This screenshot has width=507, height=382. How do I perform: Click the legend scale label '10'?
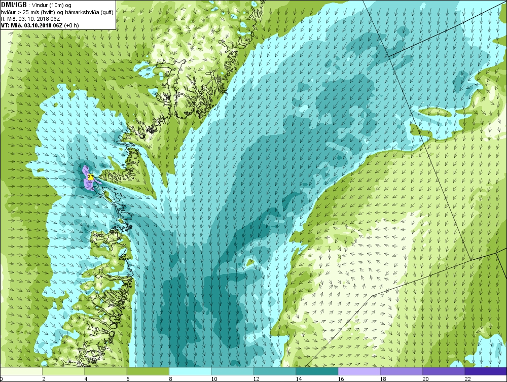click(x=214, y=379)
